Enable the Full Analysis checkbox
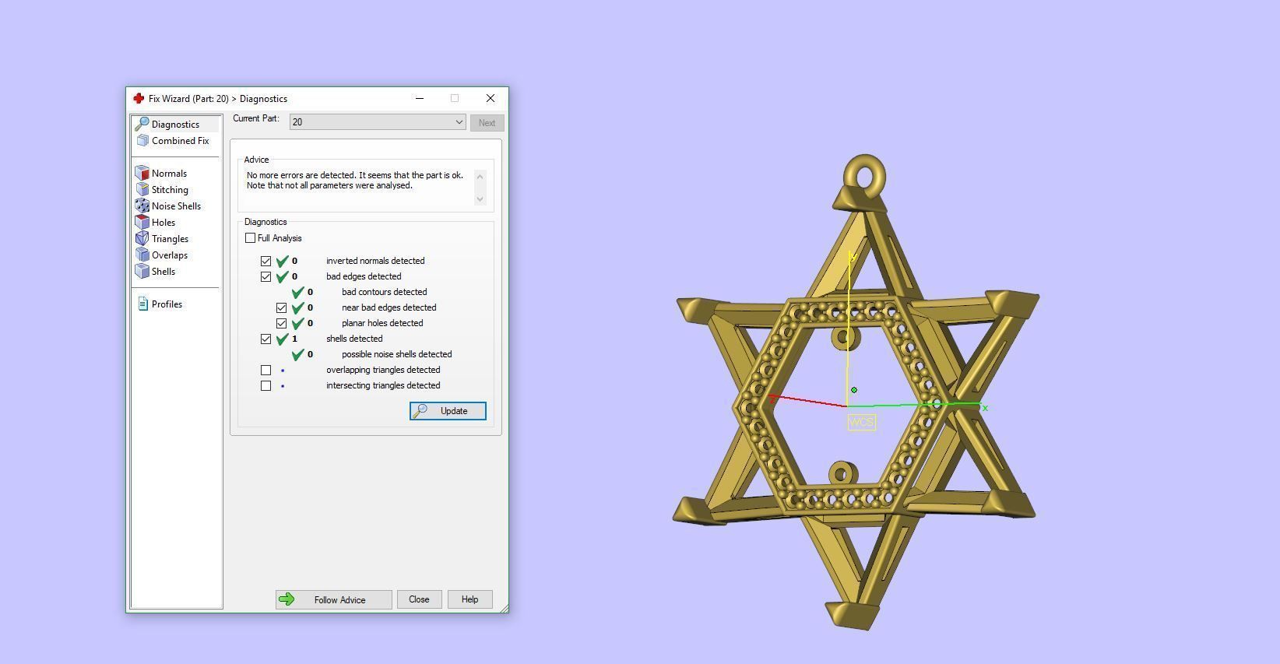Viewport: 1280px width, 664px height. click(250, 238)
